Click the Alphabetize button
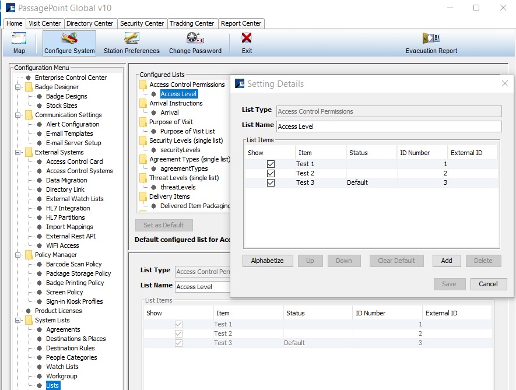 point(267,261)
